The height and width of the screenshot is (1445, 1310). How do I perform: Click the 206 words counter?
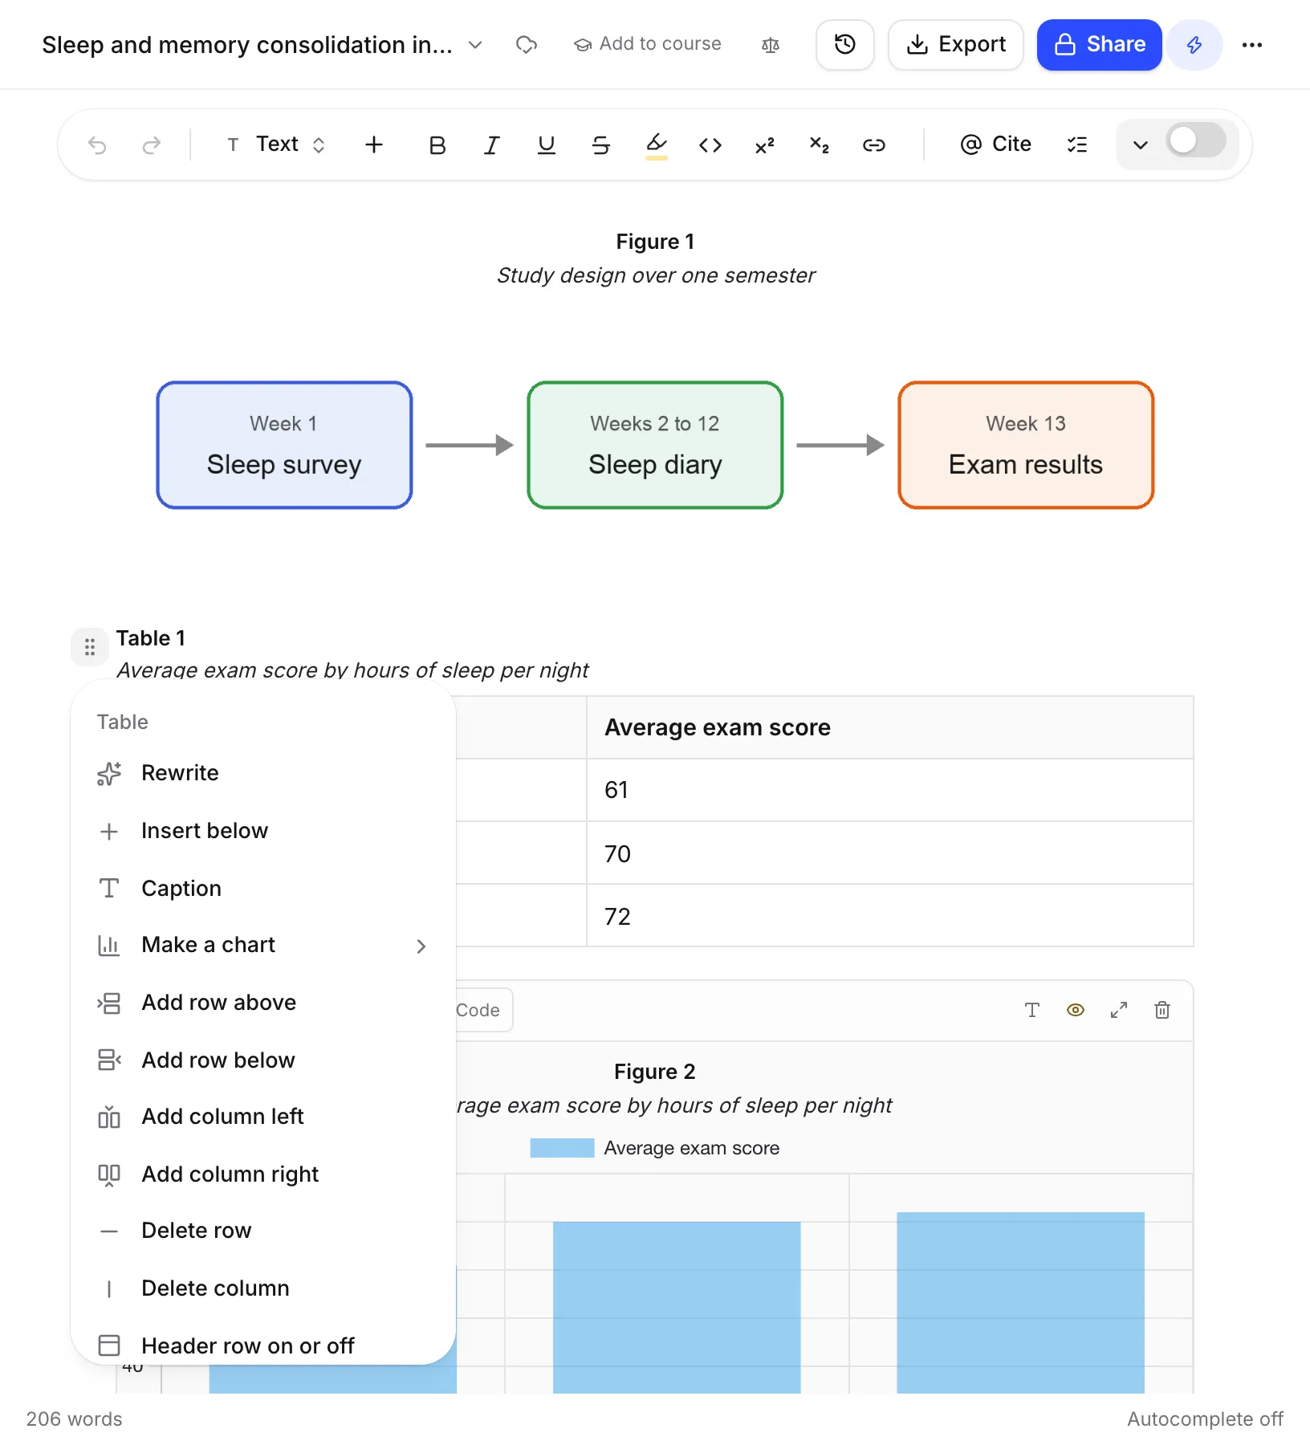coord(74,1419)
